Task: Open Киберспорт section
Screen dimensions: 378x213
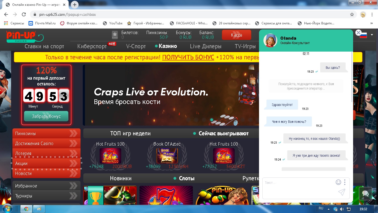Action: 92,46
